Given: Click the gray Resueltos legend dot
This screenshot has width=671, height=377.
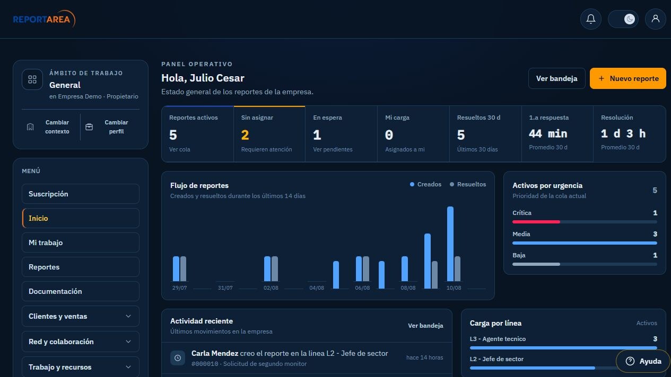Looking at the screenshot, I should point(452,184).
